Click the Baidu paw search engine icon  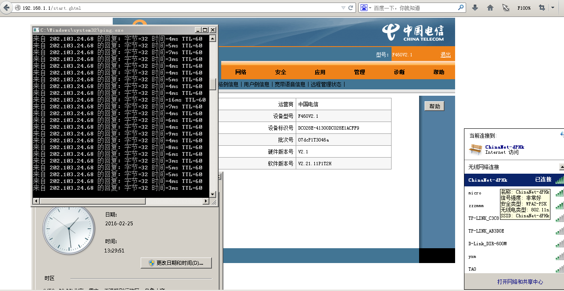point(364,8)
